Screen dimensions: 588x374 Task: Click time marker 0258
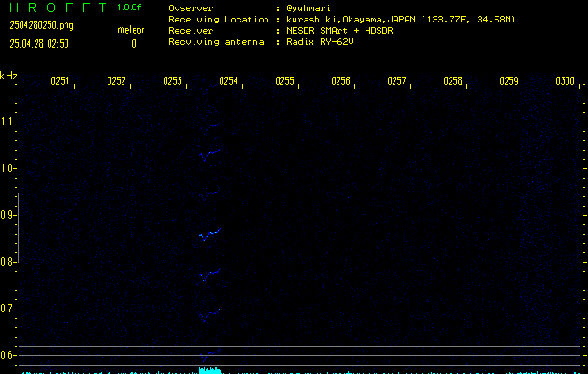453,81
